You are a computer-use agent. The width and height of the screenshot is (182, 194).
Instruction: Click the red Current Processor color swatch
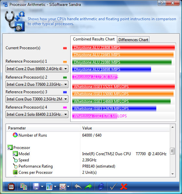tap(65, 48)
